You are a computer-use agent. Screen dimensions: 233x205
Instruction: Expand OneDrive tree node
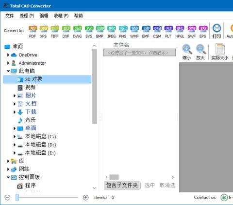point(8,55)
